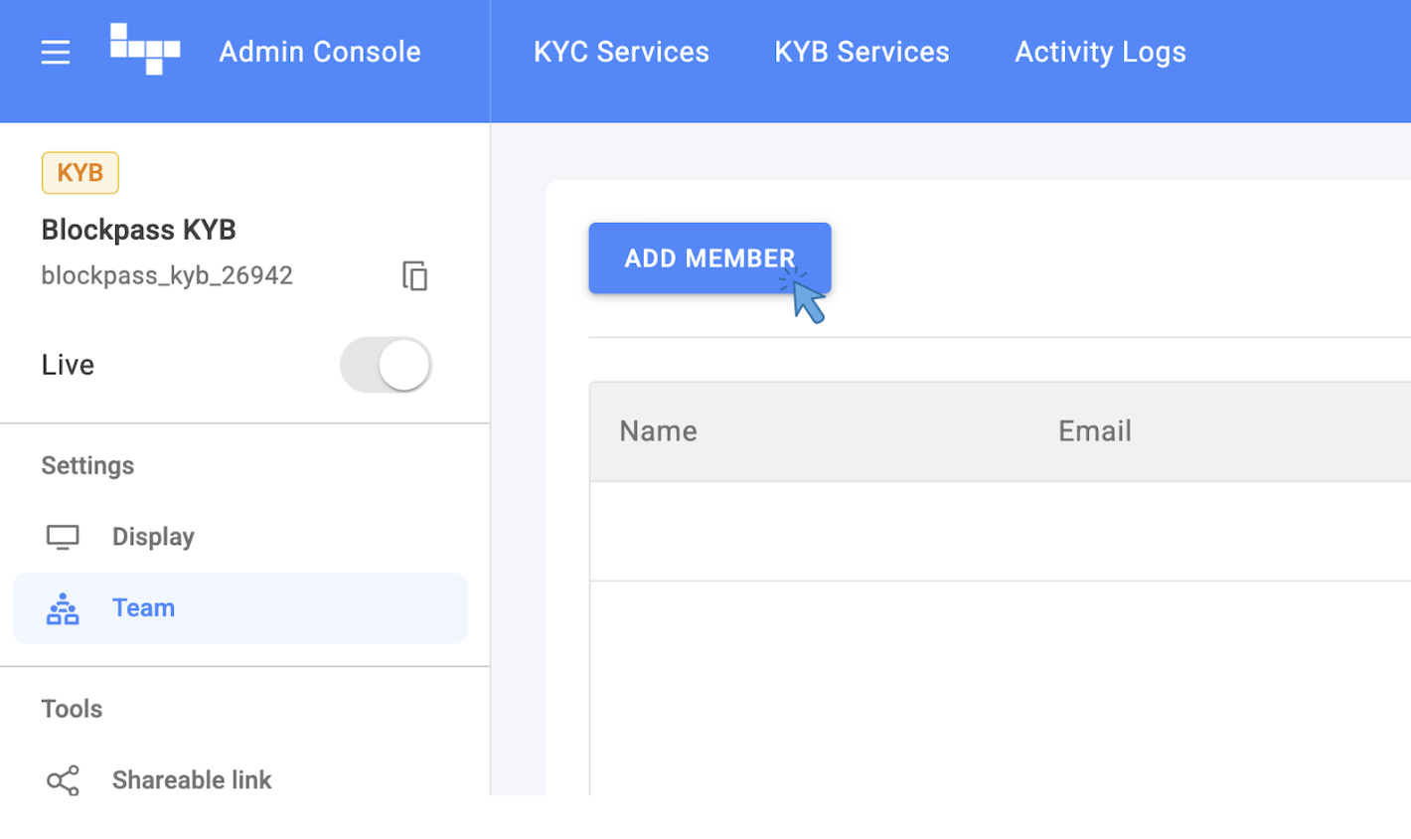Click the Blockpass KYB service name

pos(139,230)
